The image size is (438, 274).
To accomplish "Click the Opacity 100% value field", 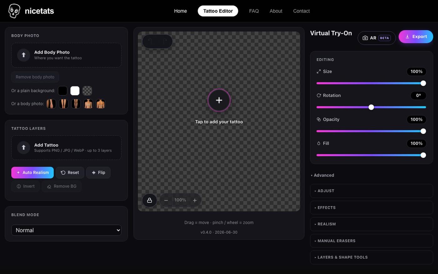I will pos(416,120).
